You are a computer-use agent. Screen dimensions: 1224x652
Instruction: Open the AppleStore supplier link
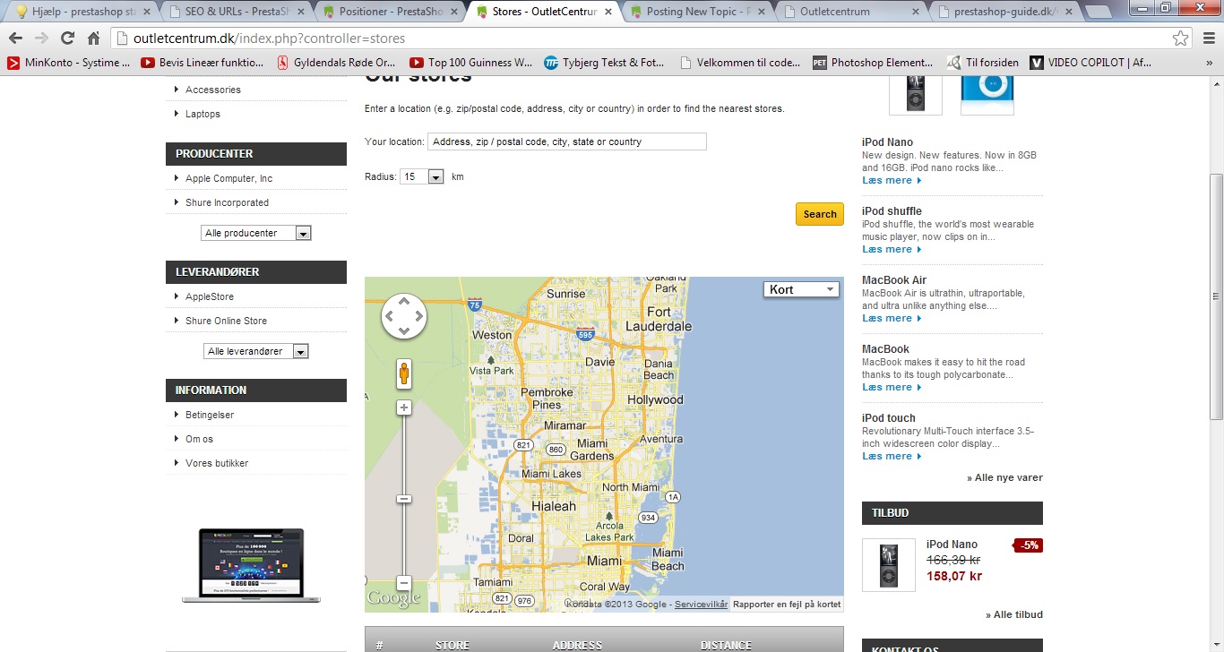tap(209, 296)
